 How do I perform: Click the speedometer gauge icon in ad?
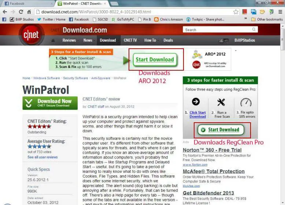pyautogui.click(x=246, y=102)
